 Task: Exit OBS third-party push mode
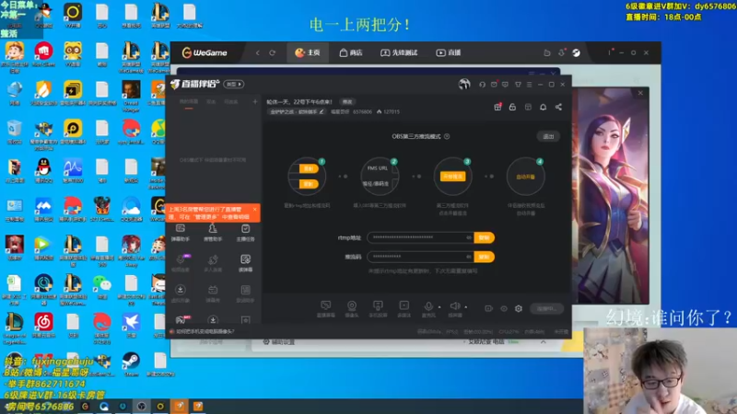[548, 136]
